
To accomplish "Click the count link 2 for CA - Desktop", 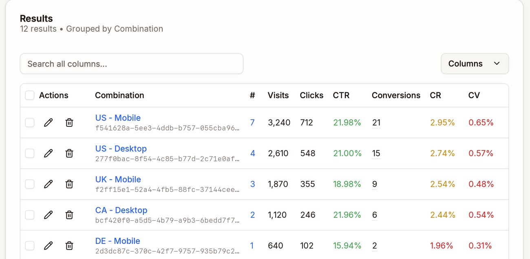I will point(252,215).
